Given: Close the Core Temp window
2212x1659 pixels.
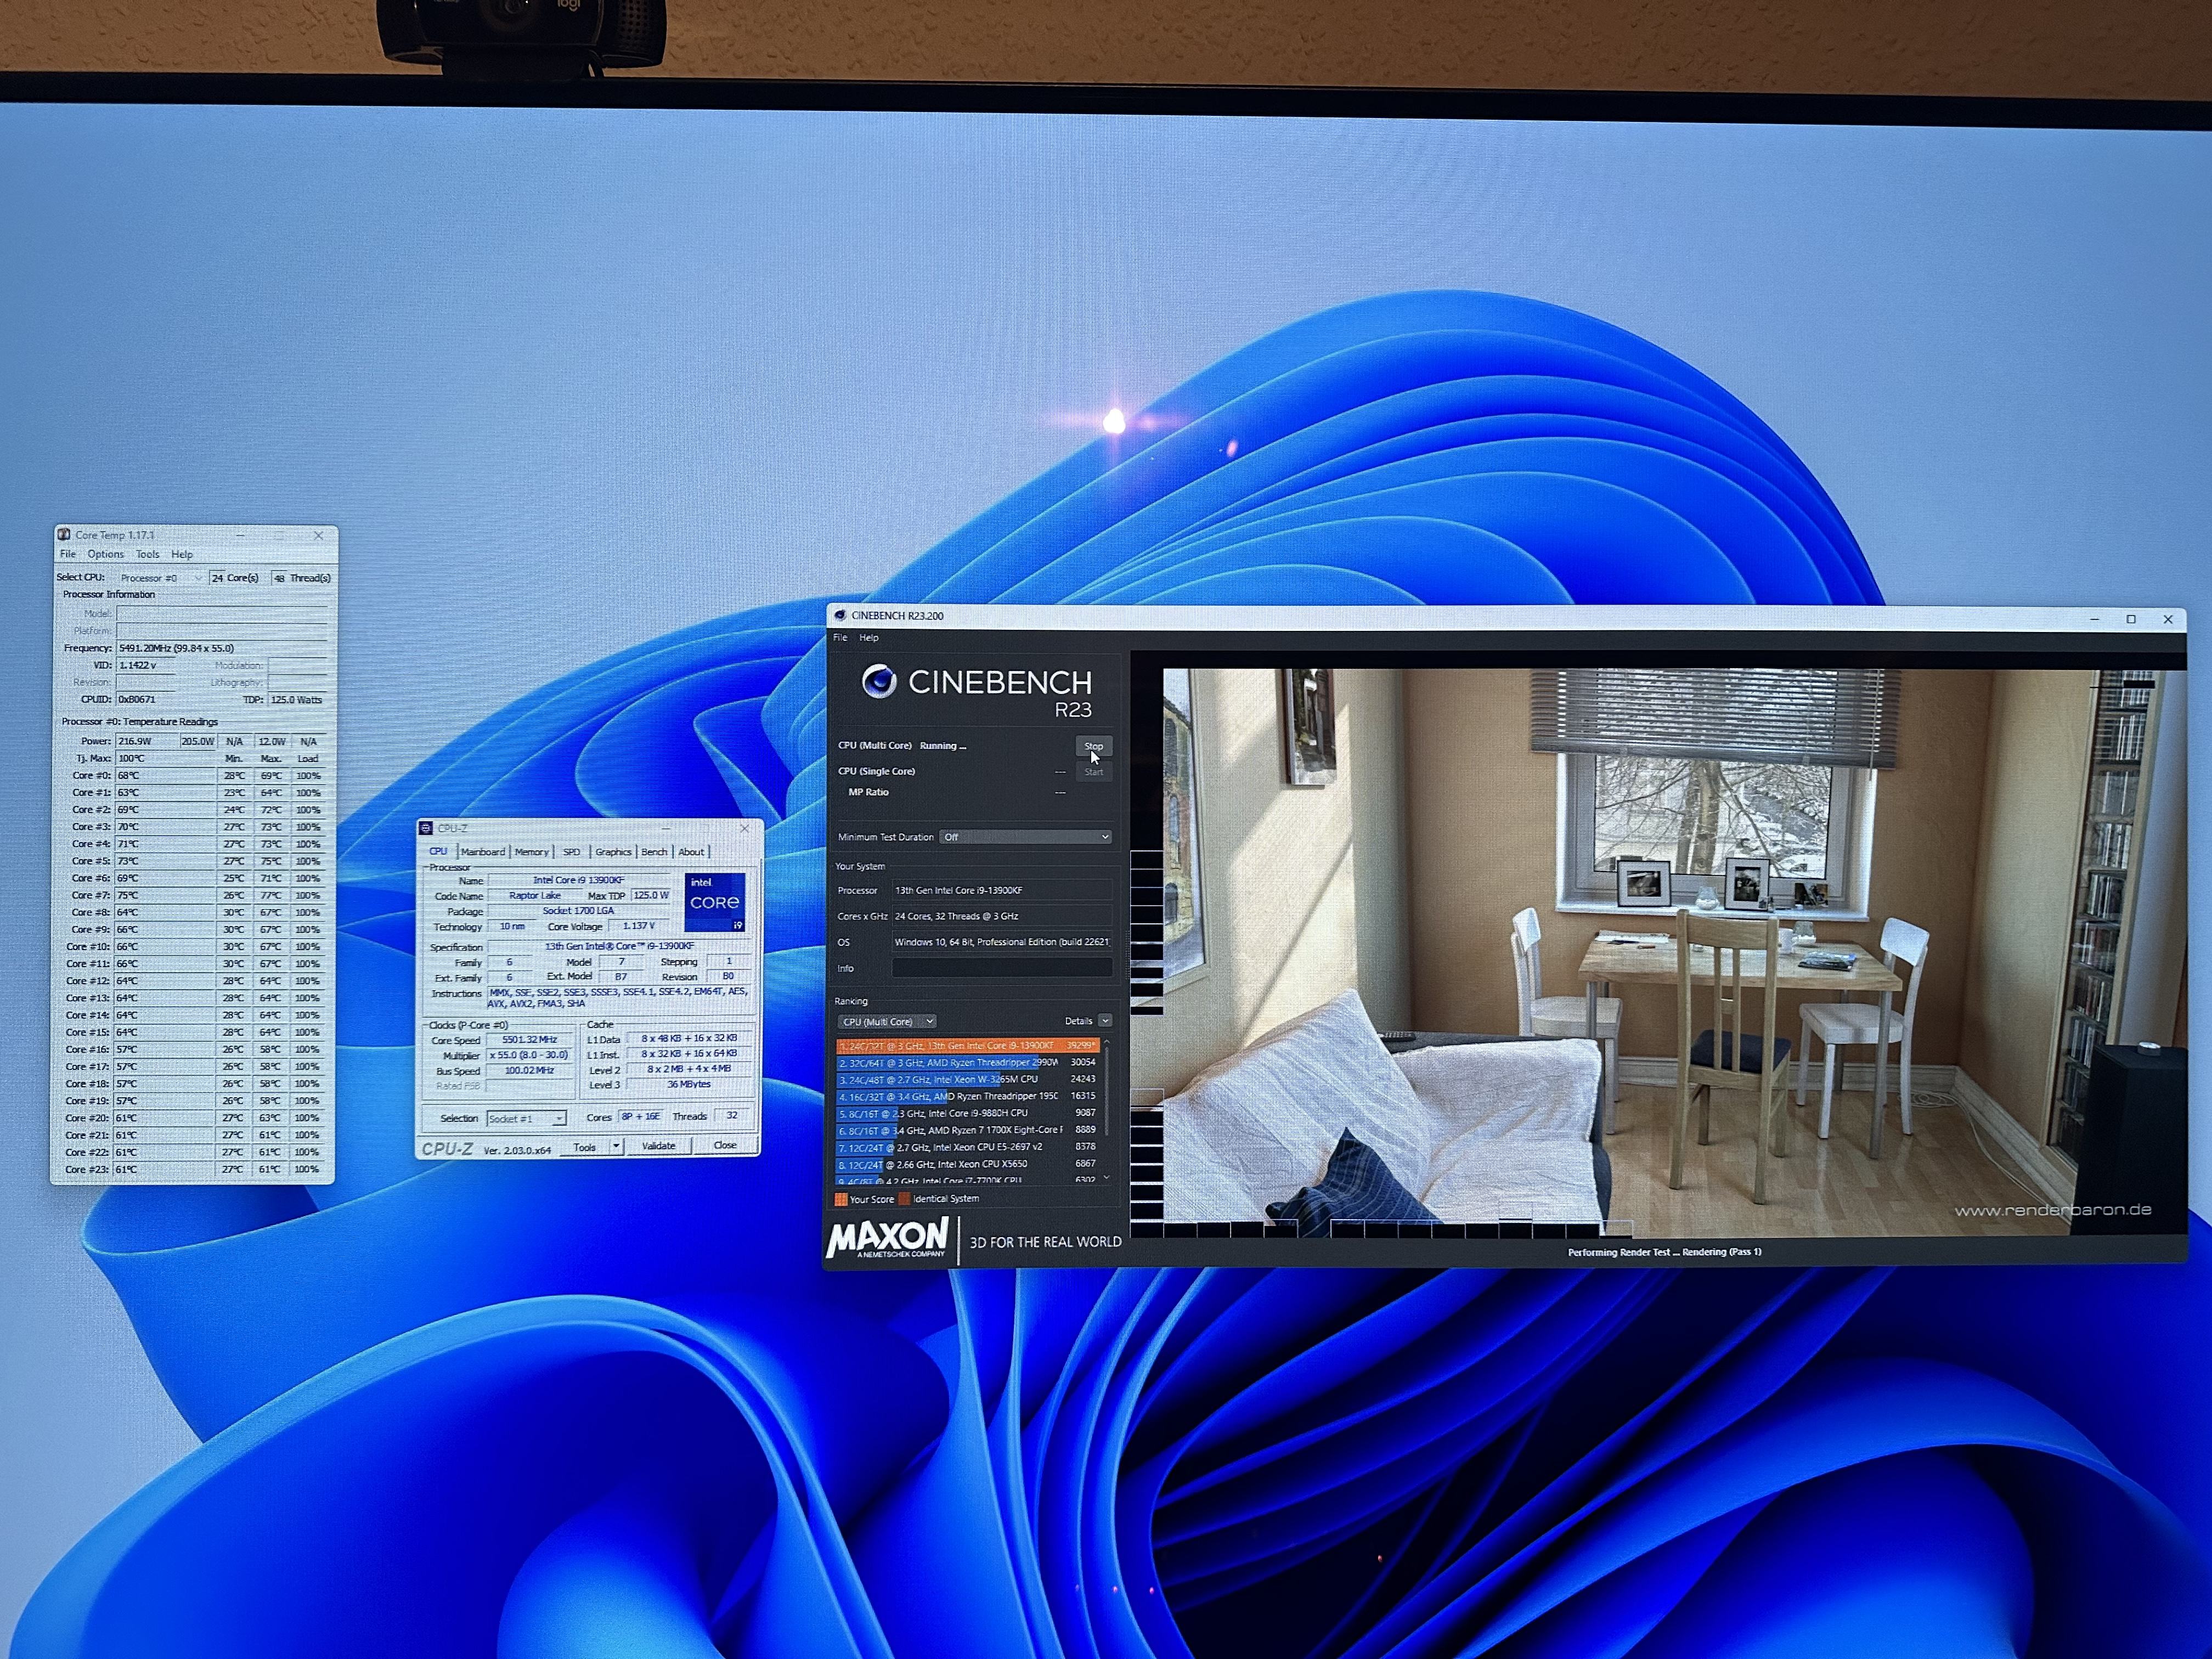Looking at the screenshot, I should click(x=318, y=535).
